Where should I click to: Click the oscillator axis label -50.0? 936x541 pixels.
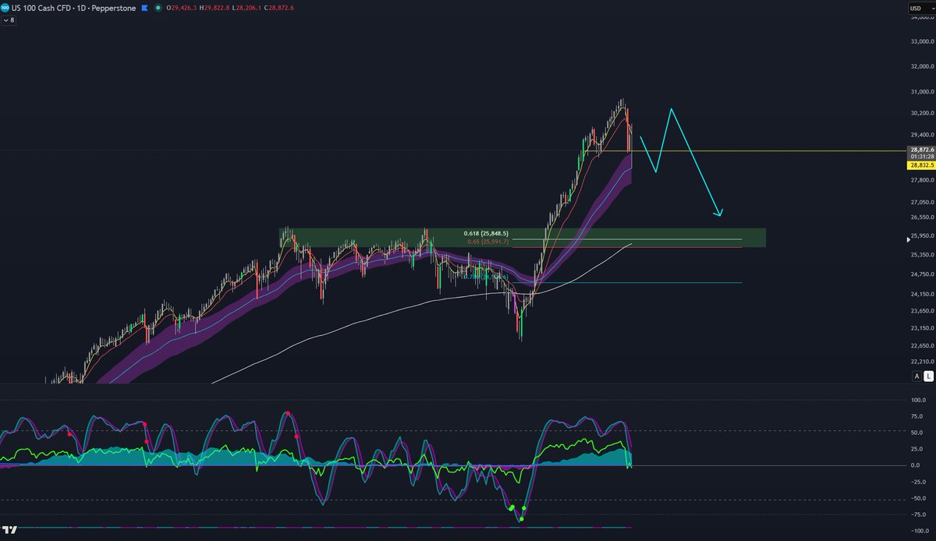918,498
